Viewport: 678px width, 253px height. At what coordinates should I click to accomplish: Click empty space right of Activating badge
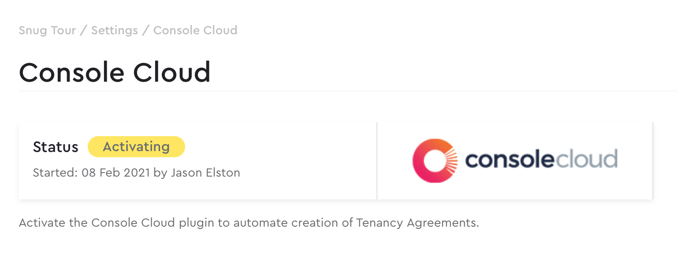[x=278, y=147]
